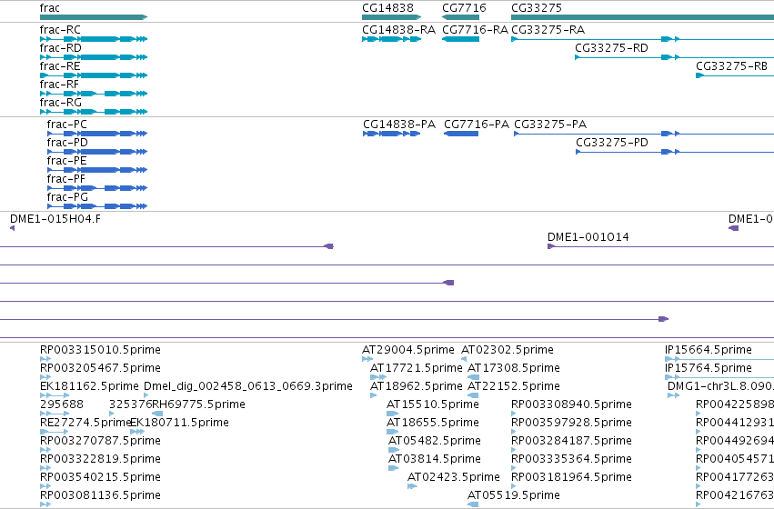This screenshot has height=509, width=774.
Task: Click EST AT18655.5prime
Action: pyautogui.click(x=392, y=432)
